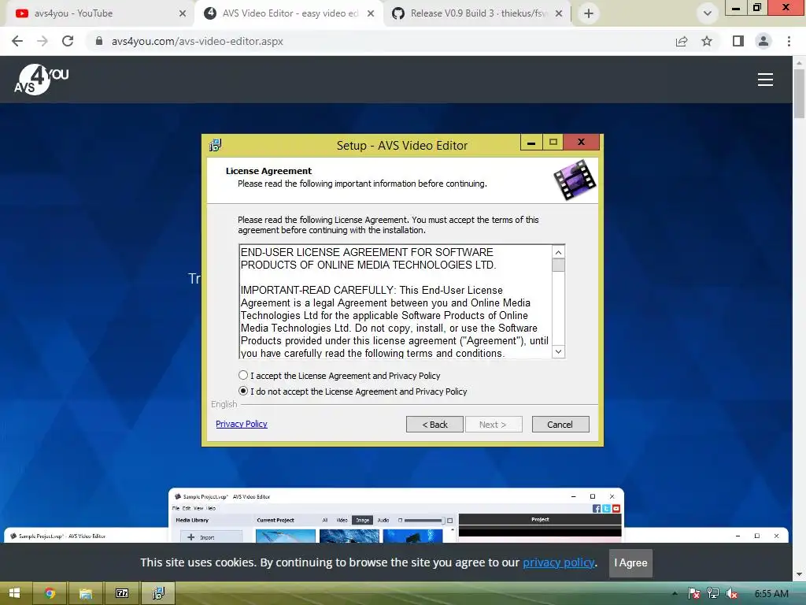Toggle the browser side panel icon
This screenshot has width=806, height=605.
click(x=738, y=41)
